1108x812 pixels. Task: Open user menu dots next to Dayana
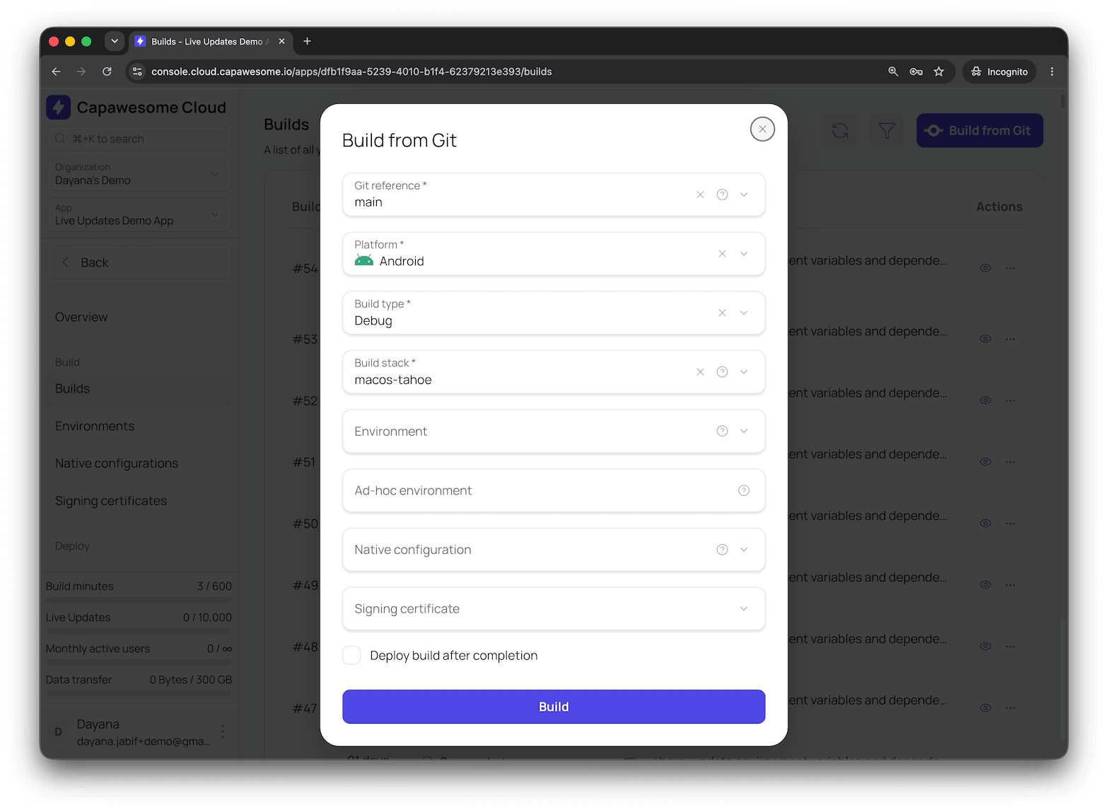tap(223, 731)
